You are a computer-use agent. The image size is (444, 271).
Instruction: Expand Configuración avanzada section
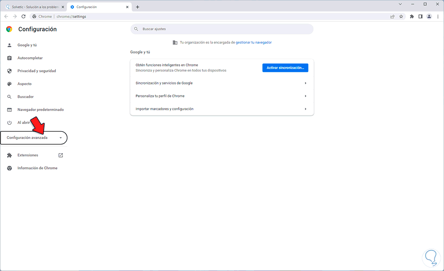pyautogui.click(x=34, y=138)
